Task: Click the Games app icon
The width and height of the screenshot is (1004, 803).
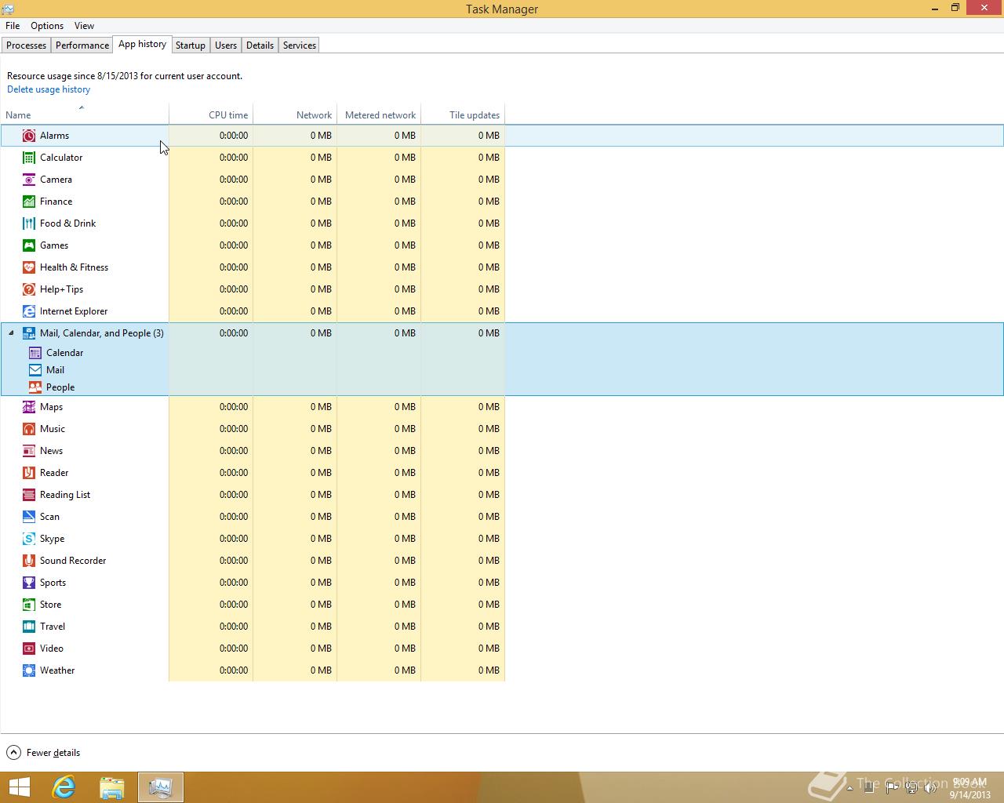Action: [x=29, y=245]
